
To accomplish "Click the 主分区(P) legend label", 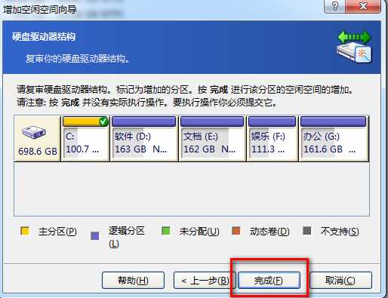I will pyautogui.click(x=57, y=232).
